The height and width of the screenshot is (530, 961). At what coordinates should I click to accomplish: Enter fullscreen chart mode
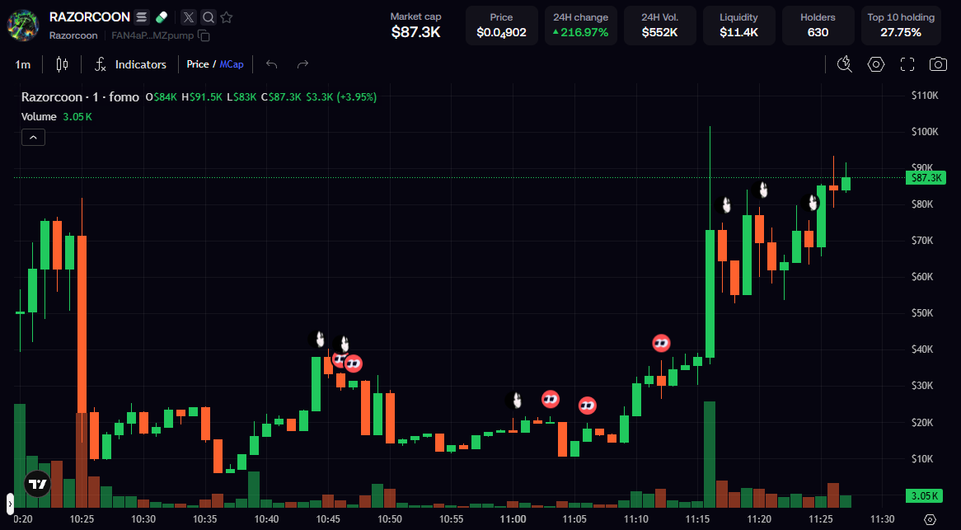907,64
